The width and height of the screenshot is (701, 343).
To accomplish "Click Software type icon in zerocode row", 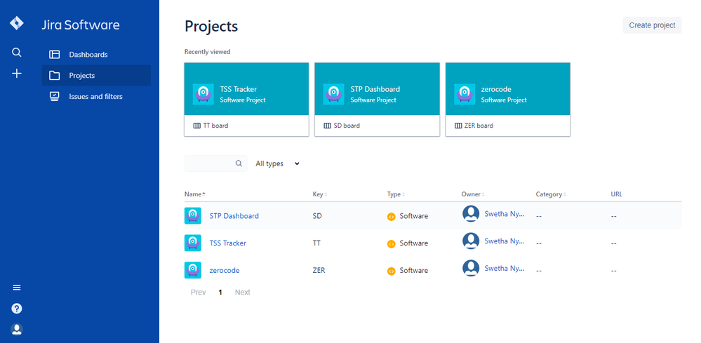I will click(391, 271).
